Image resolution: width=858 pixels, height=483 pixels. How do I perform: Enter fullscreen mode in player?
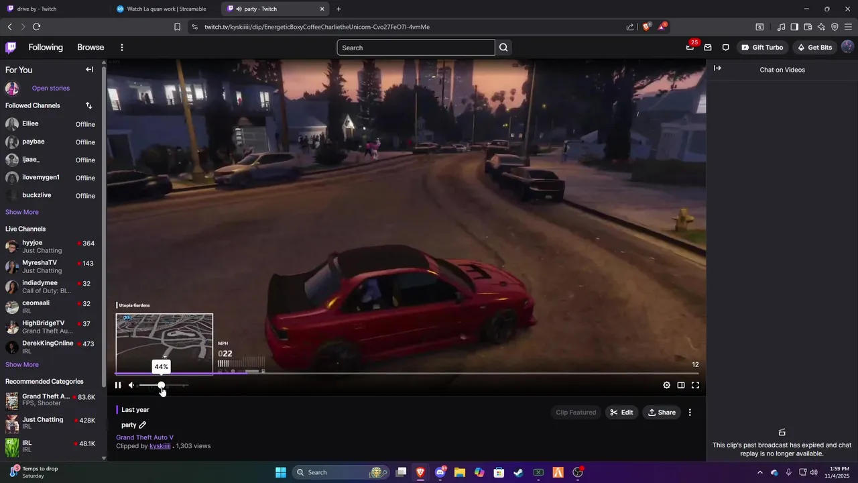click(x=695, y=385)
